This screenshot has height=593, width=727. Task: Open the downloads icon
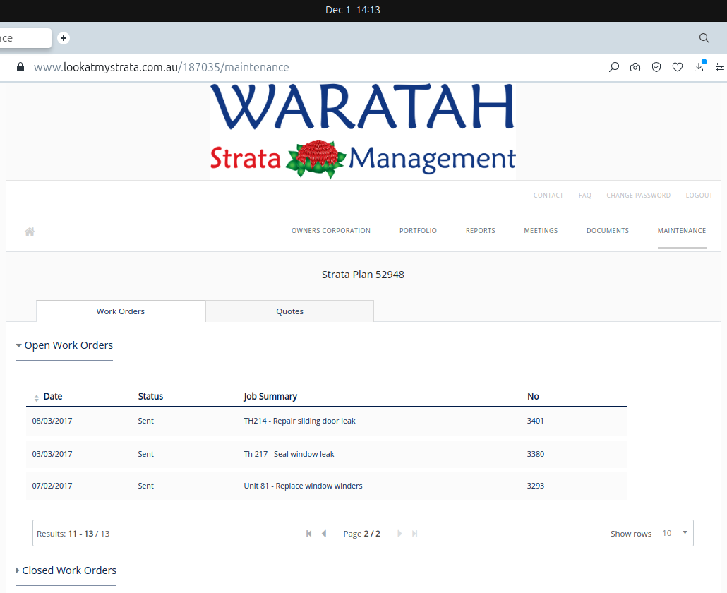pyautogui.click(x=699, y=66)
